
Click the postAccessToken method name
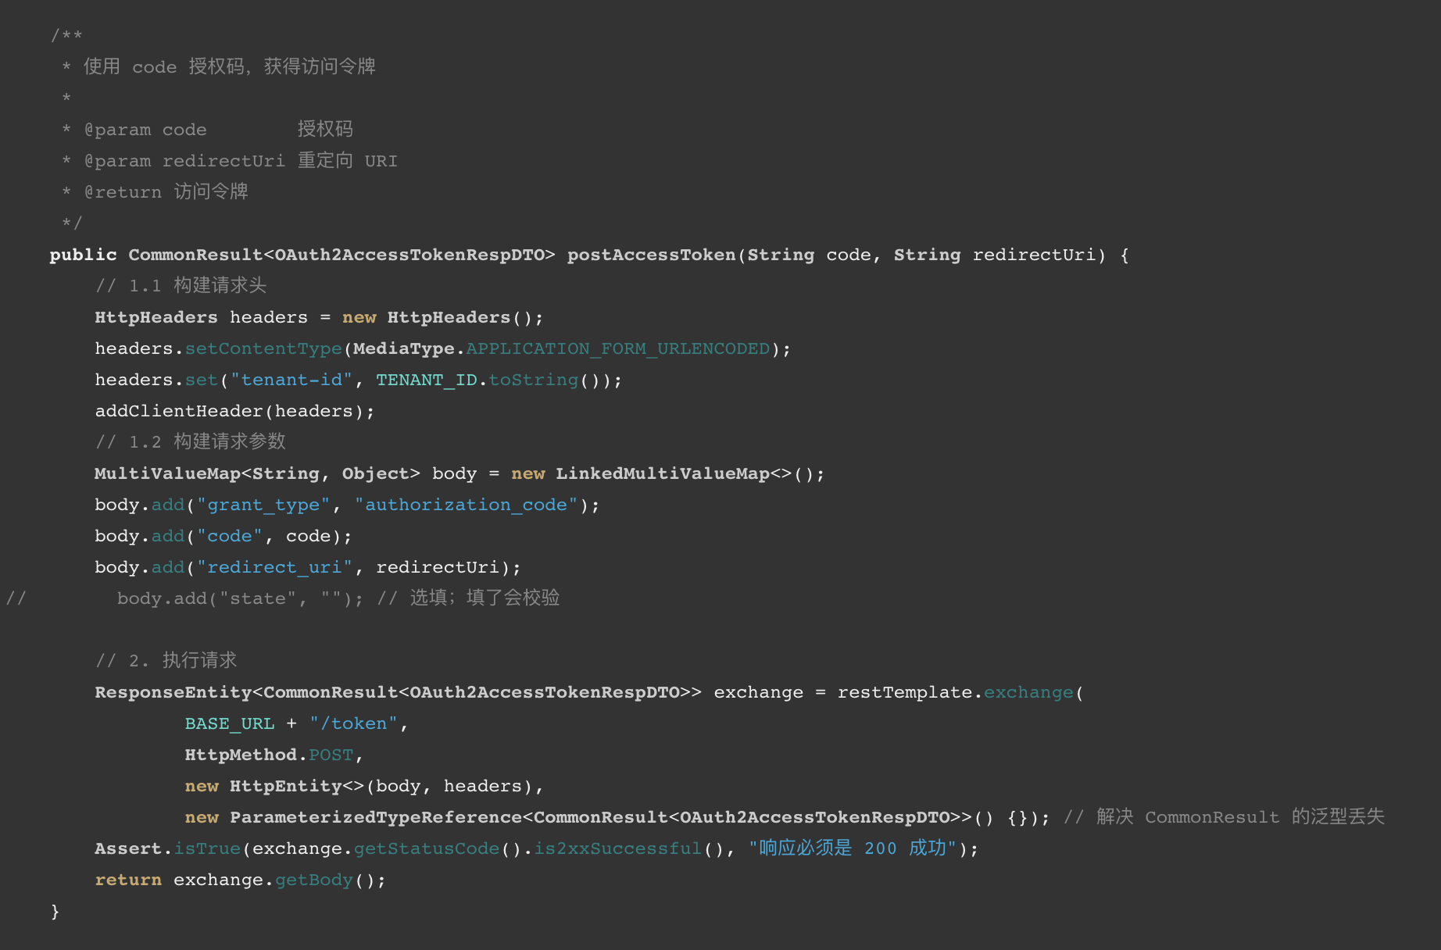pyautogui.click(x=651, y=255)
